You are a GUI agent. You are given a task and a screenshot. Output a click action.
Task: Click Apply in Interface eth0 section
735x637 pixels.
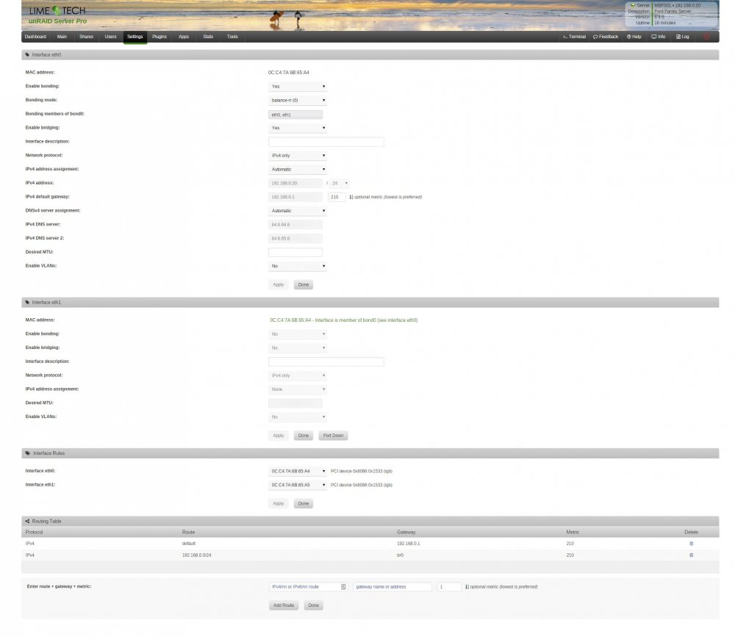pos(279,285)
